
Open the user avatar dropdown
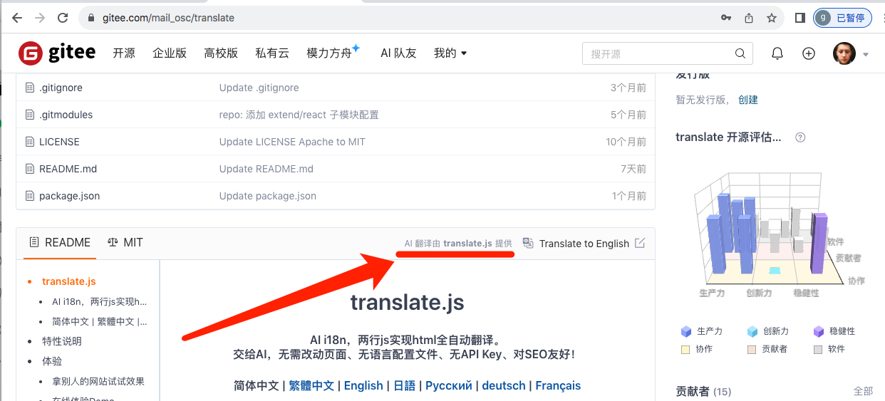tap(851, 53)
